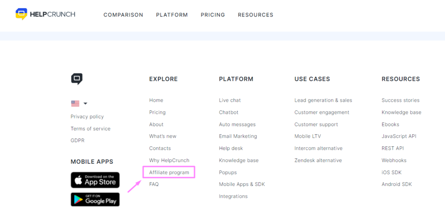Screen dimensions: 445x215
Task: Open the Terms of service link
Action: (x=90, y=129)
